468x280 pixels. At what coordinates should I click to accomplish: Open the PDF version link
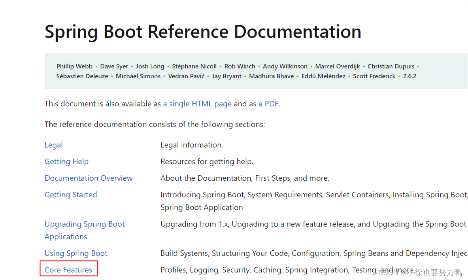[x=268, y=104]
